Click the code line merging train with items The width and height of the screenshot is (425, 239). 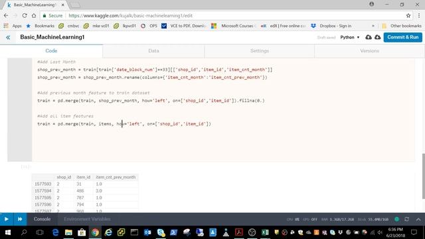pyautogui.click(x=124, y=124)
